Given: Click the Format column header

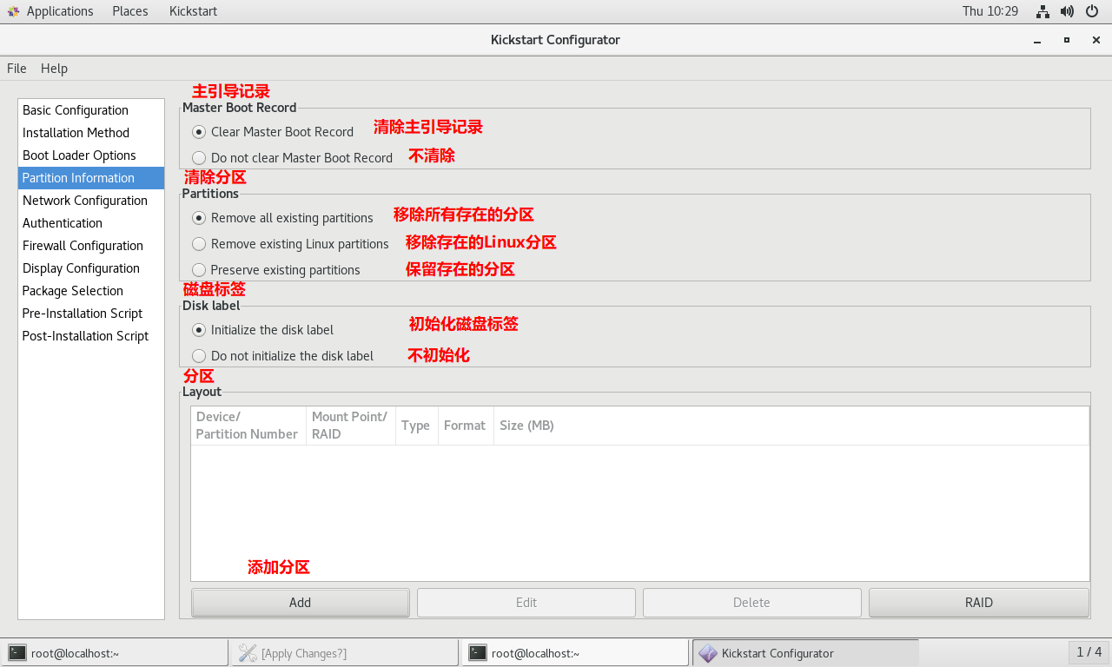Looking at the screenshot, I should pyautogui.click(x=465, y=426).
